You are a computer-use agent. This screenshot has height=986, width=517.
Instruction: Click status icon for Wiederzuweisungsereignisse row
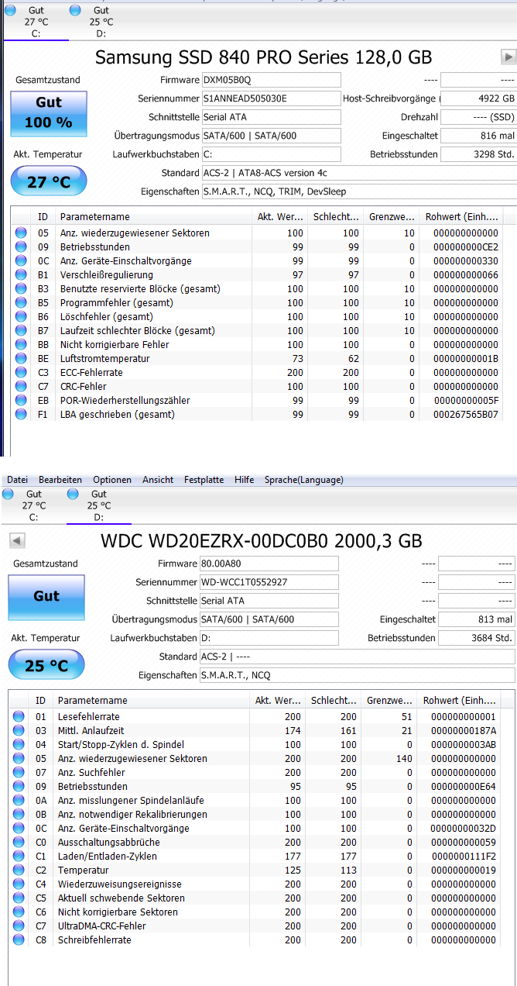19,884
